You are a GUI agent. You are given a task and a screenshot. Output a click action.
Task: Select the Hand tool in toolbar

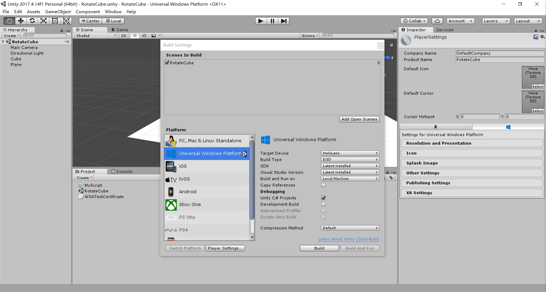pyautogui.click(x=9, y=21)
